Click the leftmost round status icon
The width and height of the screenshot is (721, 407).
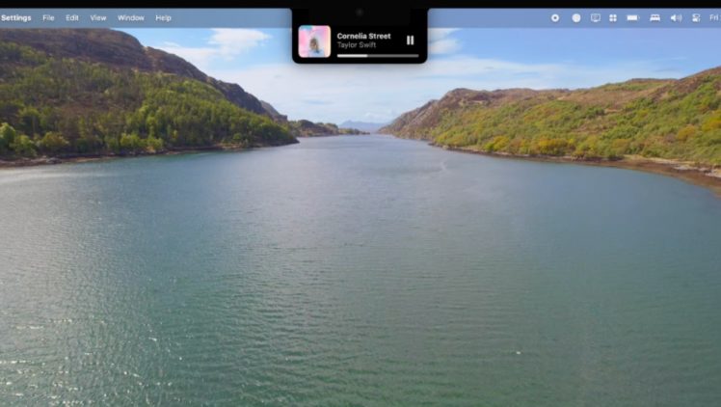pyautogui.click(x=555, y=17)
